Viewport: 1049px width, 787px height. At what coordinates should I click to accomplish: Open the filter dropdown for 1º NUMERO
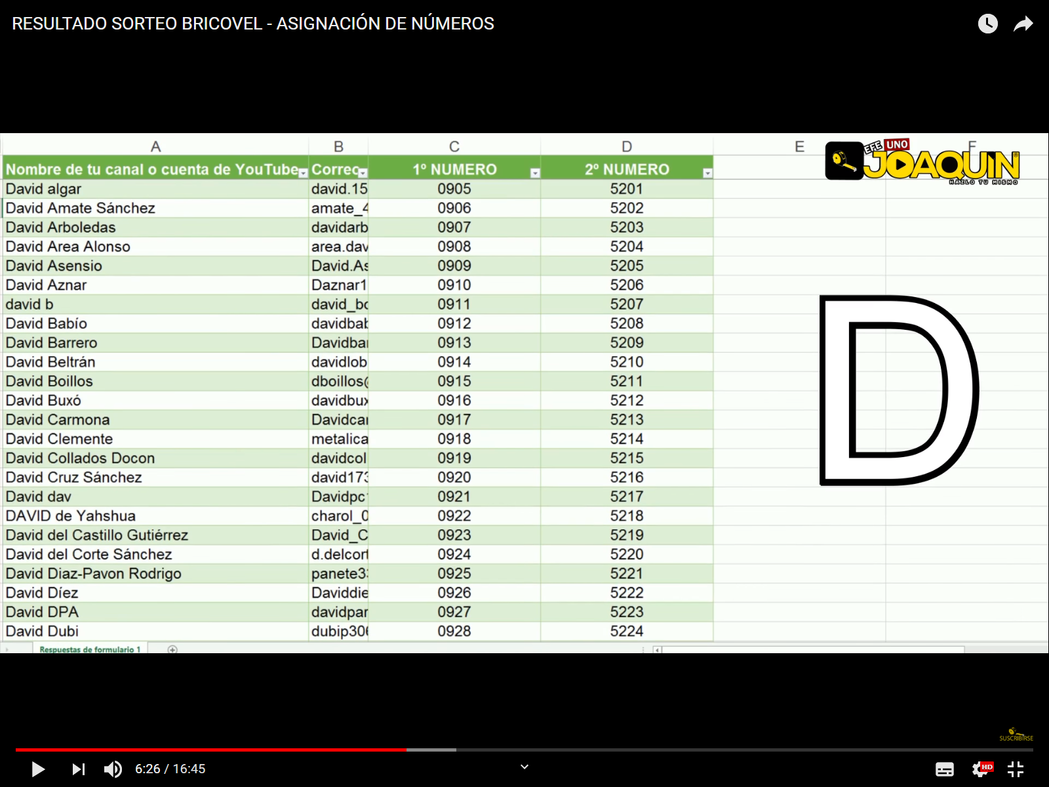tap(535, 173)
